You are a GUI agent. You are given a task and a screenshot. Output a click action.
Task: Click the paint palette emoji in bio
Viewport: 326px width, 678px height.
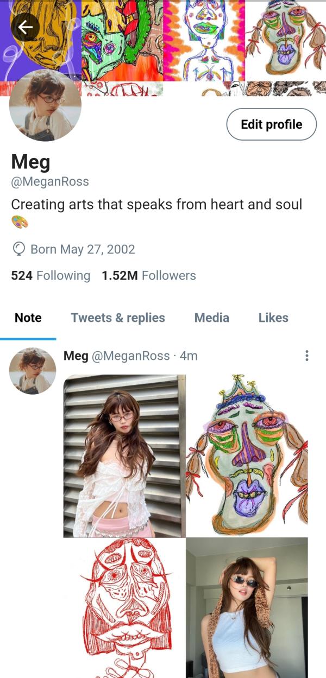click(20, 222)
